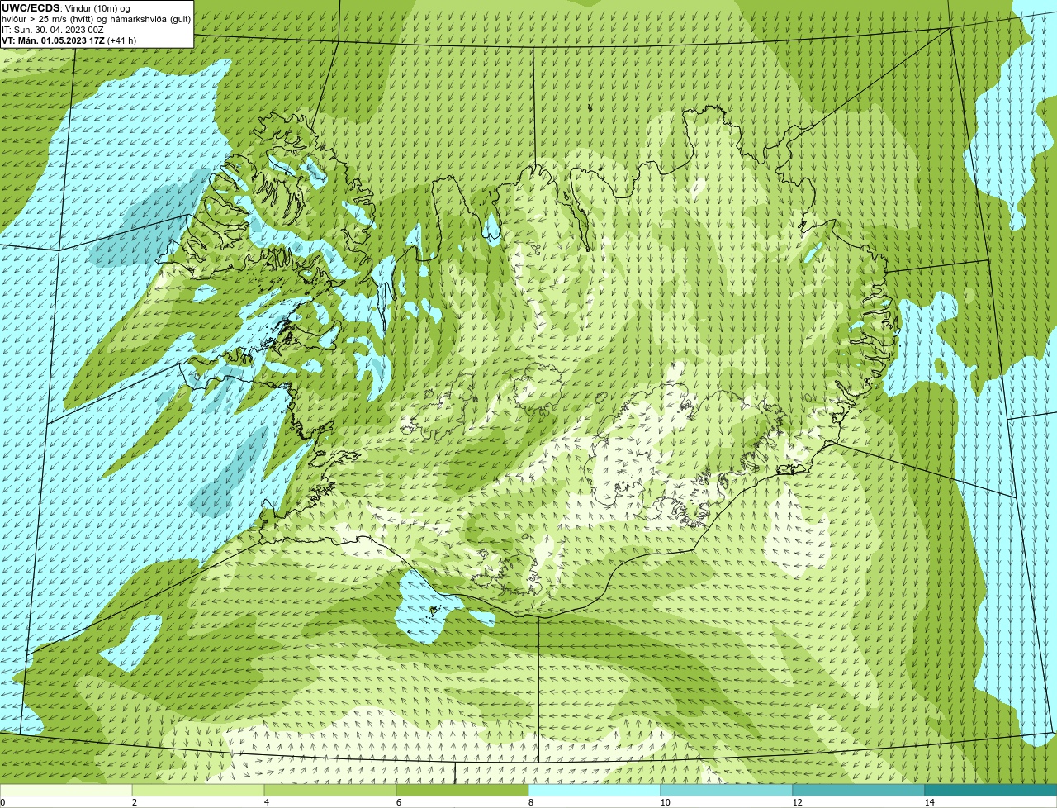
Task: Click the UWC/ECDS title in the legend box
Action: coord(31,8)
